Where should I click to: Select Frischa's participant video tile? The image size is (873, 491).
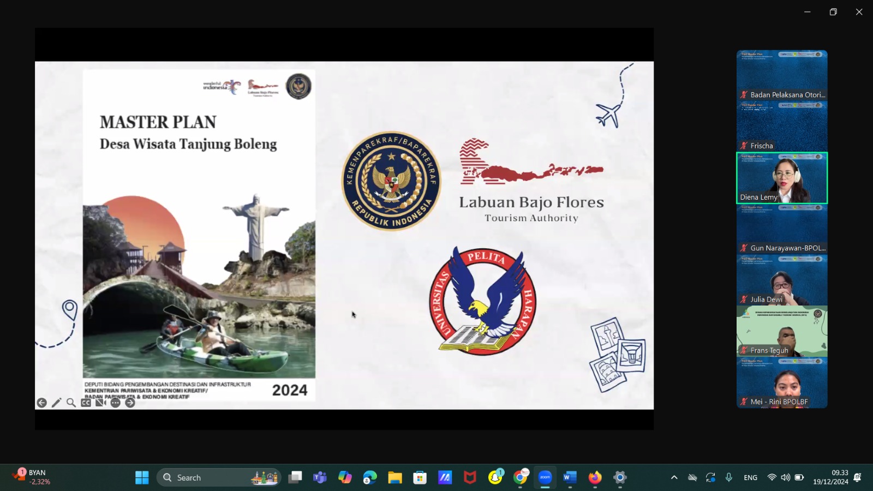coord(782,127)
